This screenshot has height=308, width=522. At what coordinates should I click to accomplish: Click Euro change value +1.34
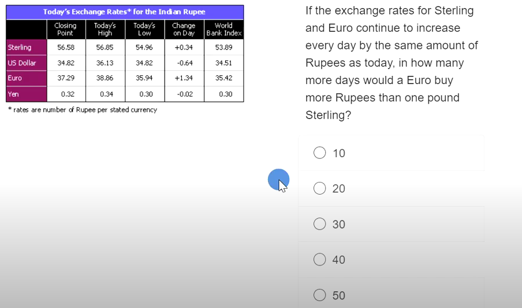(x=184, y=78)
